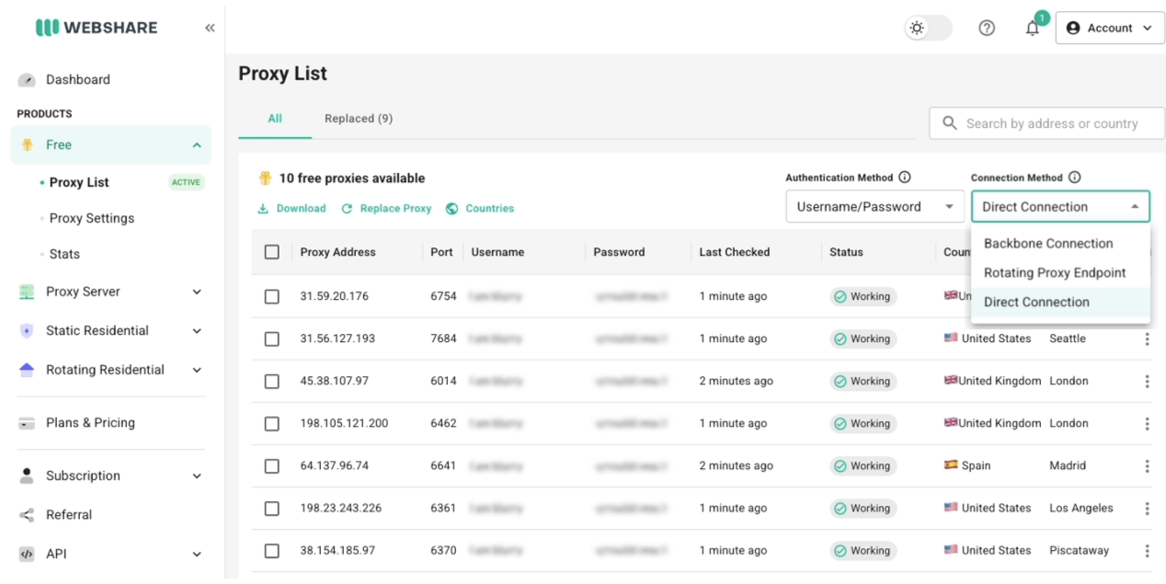
Task: Open row menu for Madrid proxy
Action: [x=1147, y=465]
